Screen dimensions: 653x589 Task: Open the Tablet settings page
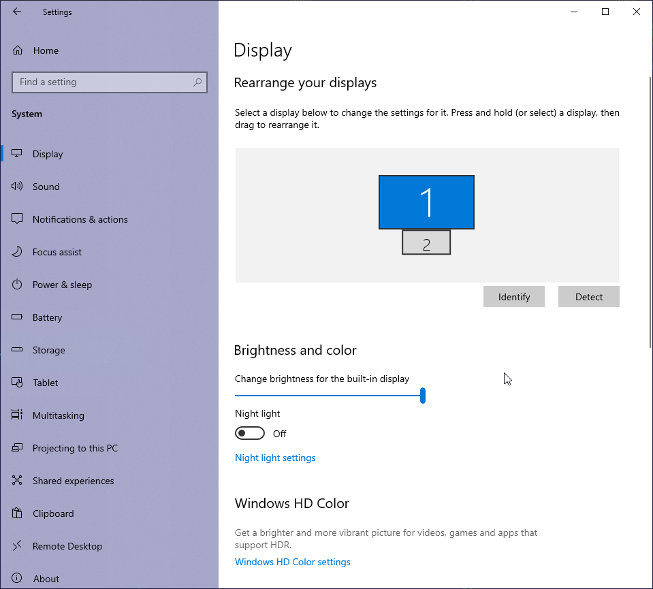tap(109, 383)
